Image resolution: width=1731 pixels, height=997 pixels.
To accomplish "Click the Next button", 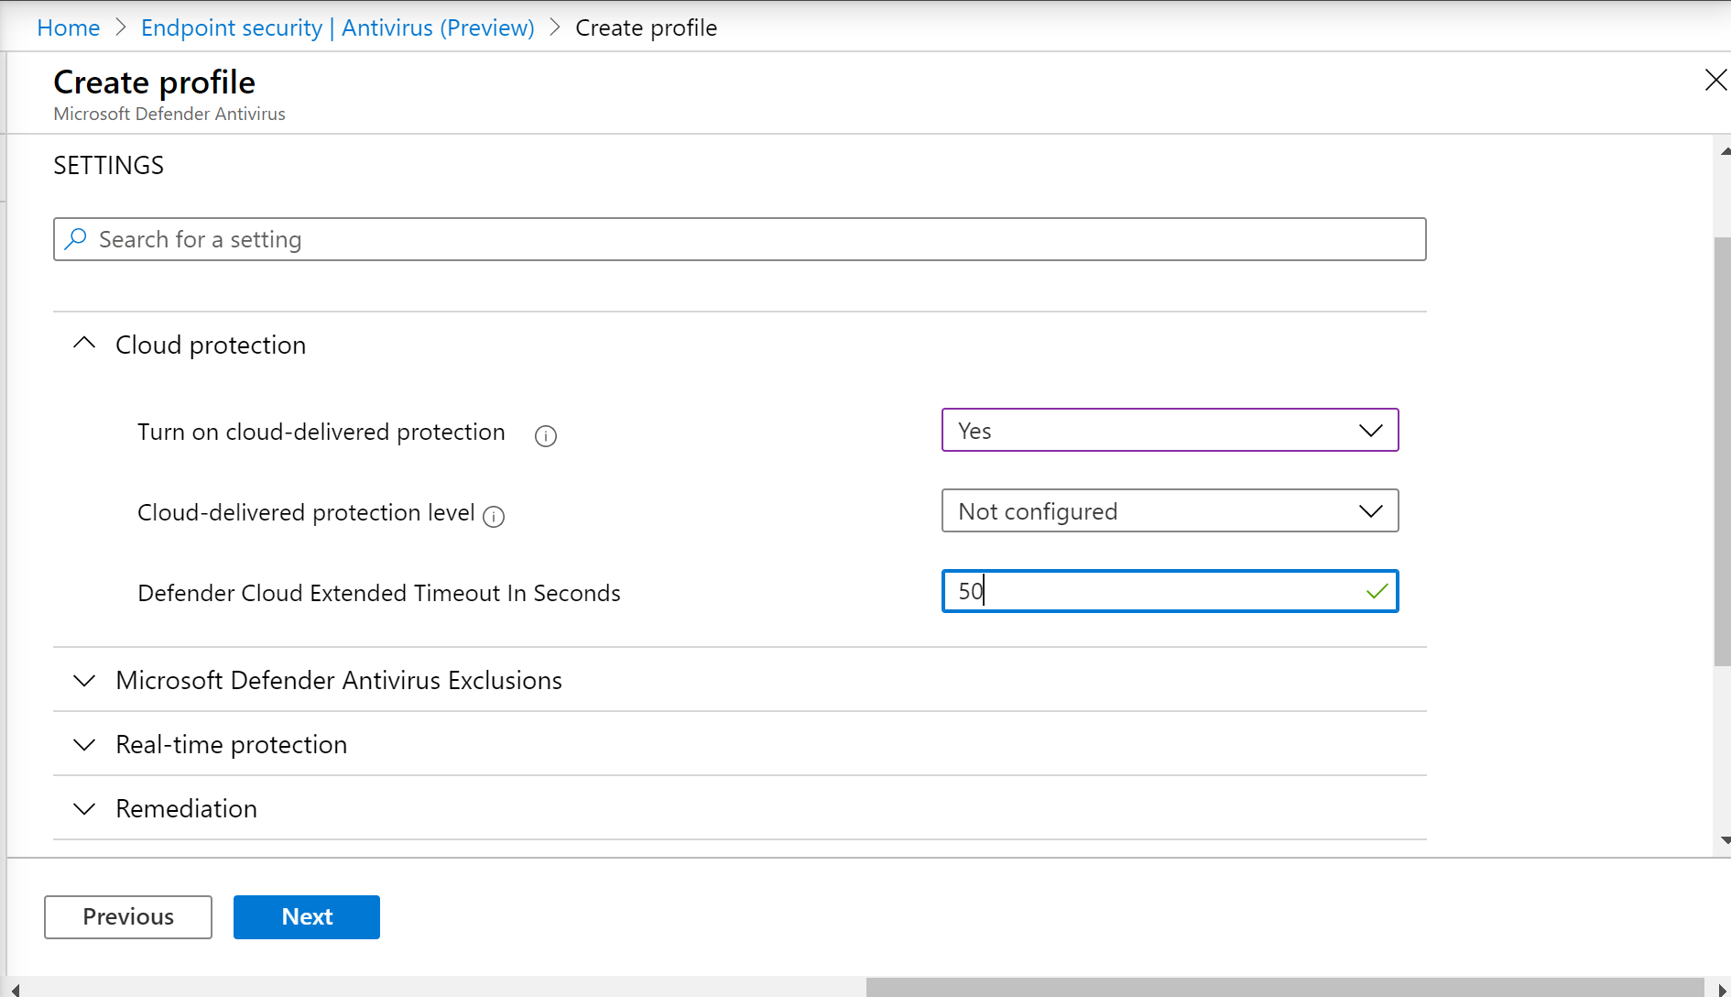I will [307, 917].
